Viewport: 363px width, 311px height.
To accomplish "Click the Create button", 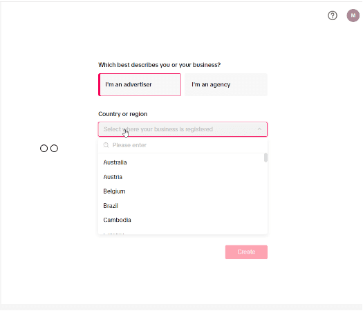I will 246,252.
